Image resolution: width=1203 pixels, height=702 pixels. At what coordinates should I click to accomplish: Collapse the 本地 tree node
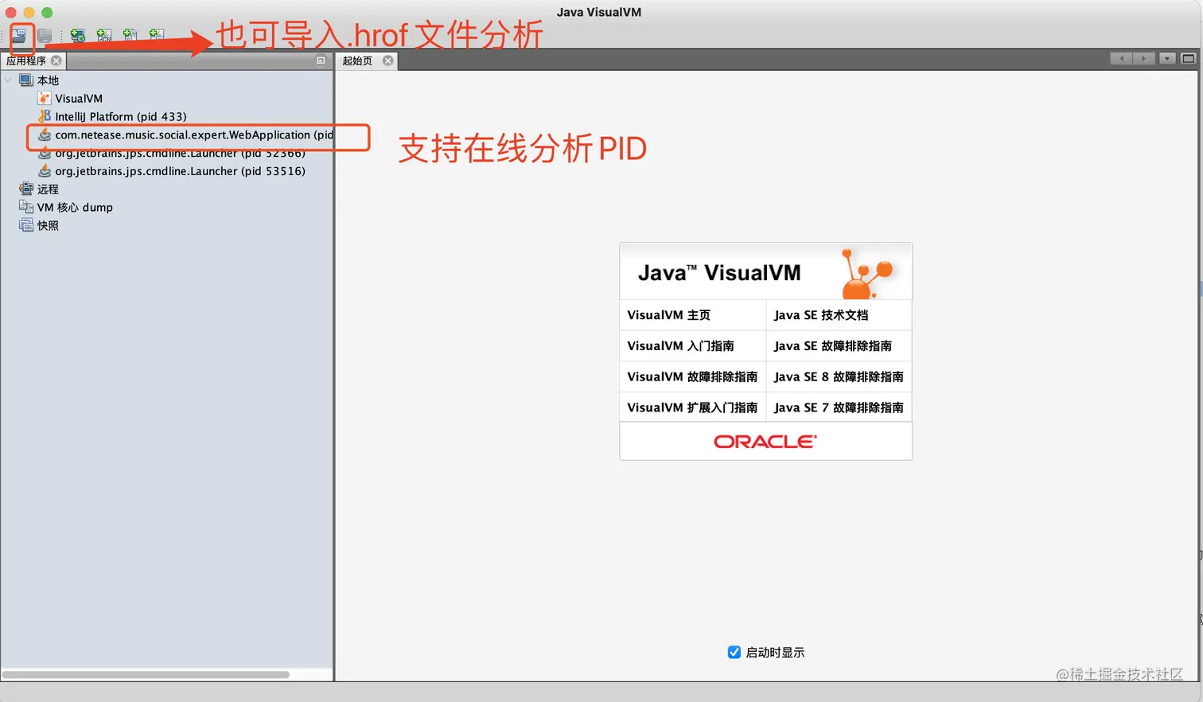8,80
